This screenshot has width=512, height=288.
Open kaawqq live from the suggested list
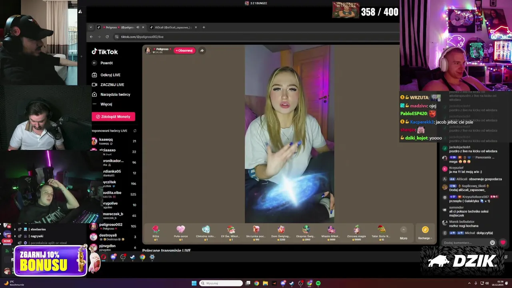pyautogui.click(x=114, y=141)
